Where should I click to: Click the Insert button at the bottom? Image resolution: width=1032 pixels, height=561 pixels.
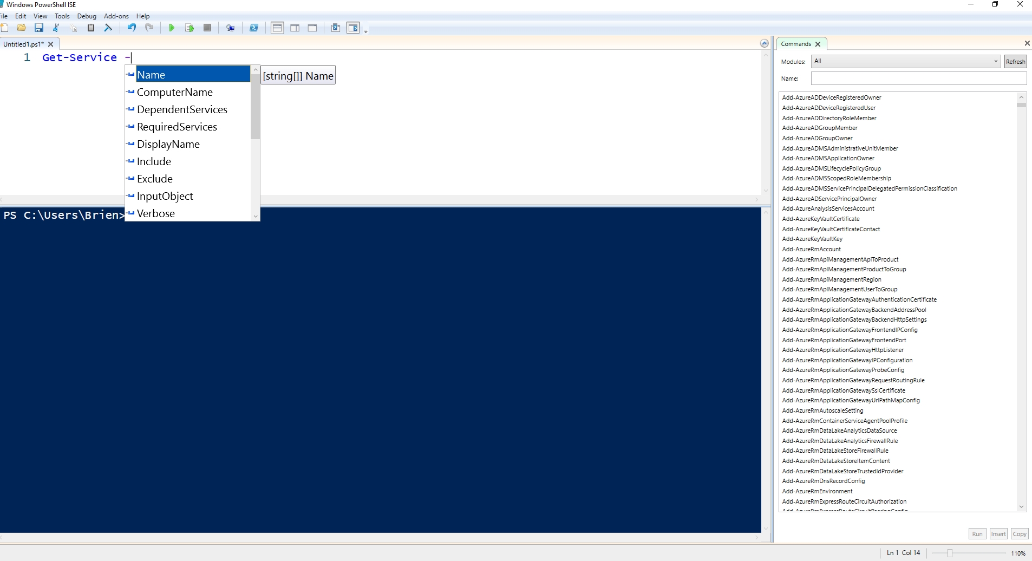[x=998, y=533]
